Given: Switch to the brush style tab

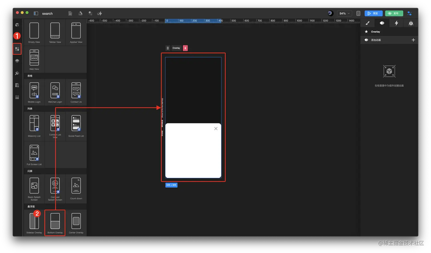Looking at the screenshot, I should (x=368, y=23).
